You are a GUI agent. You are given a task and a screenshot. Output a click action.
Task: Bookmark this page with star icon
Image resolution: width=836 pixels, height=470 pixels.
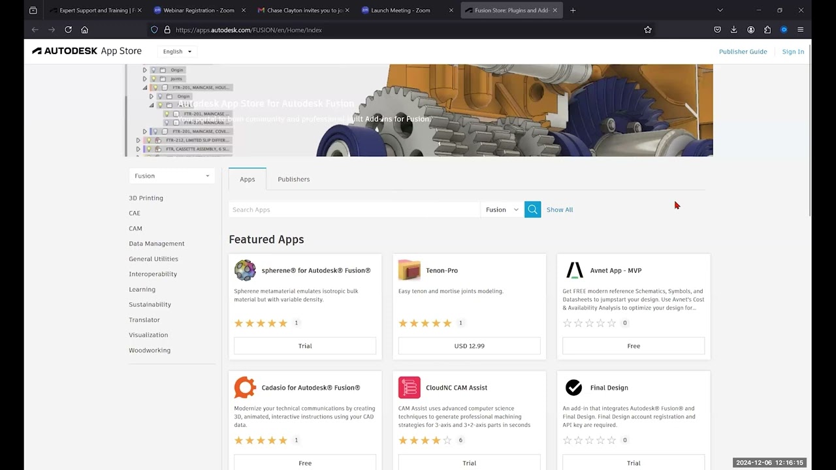(648, 29)
